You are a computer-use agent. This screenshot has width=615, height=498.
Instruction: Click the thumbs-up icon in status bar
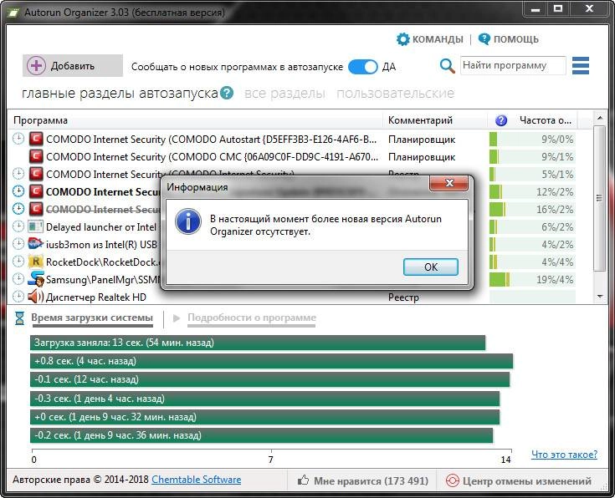coord(303,480)
